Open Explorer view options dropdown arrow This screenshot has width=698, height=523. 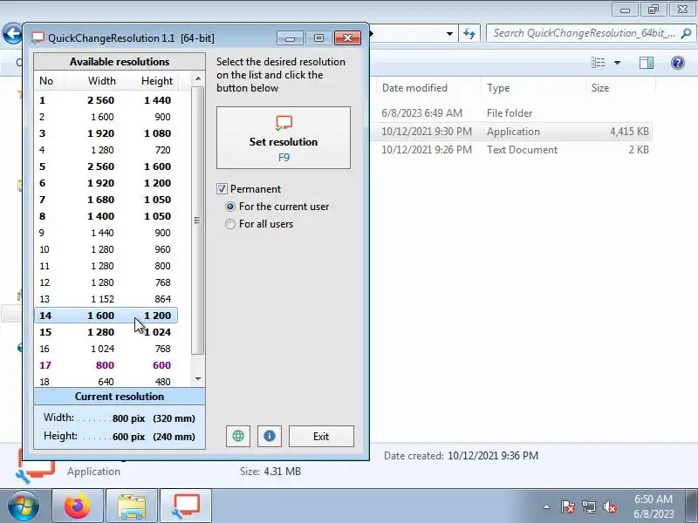pos(617,63)
